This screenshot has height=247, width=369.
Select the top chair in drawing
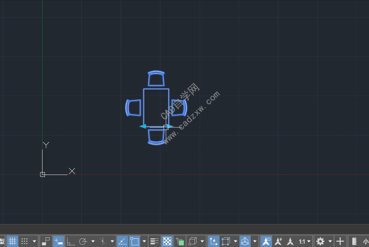pyautogui.click(x=156, y=78)
